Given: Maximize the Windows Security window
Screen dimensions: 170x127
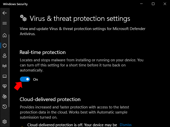Looking at the screenshot, I should 153,4.
